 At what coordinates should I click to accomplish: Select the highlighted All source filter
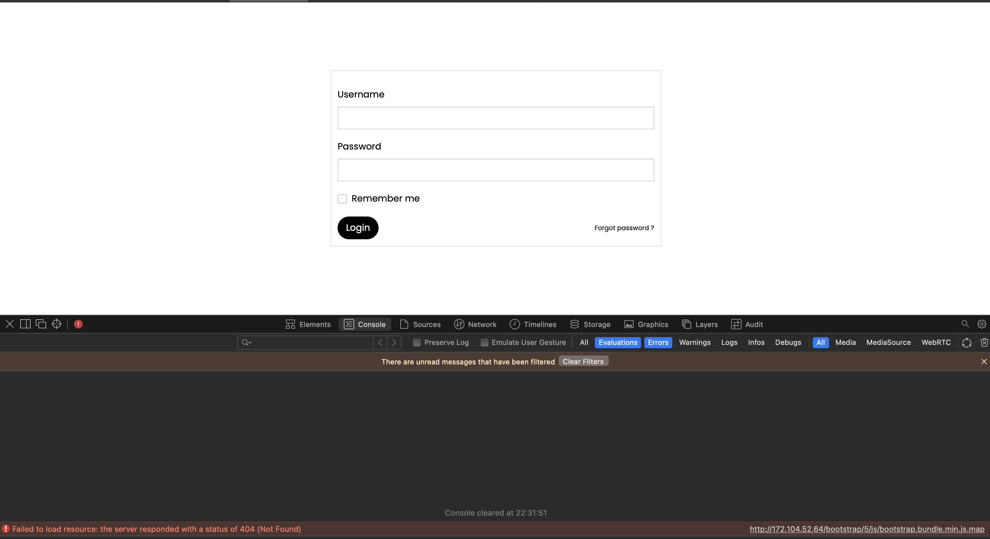tap(821, 342)
